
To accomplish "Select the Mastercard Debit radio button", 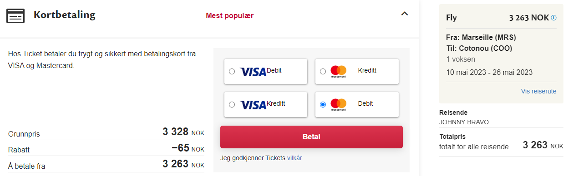I will (323, 104).
